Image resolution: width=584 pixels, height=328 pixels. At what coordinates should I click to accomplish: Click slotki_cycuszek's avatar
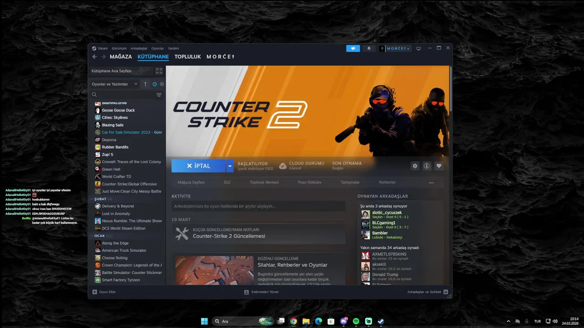pos(365,215)
